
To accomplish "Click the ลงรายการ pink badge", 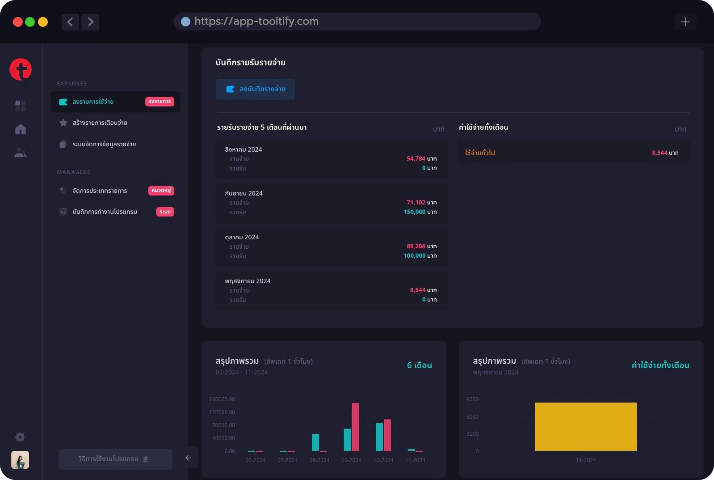I will 160,102.
